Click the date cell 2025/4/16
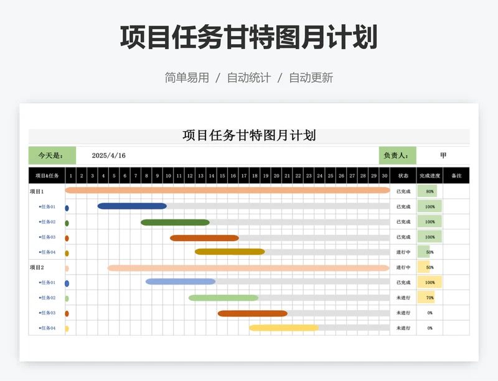Screen dimensions: 498x381 click(x=108, y=155)
